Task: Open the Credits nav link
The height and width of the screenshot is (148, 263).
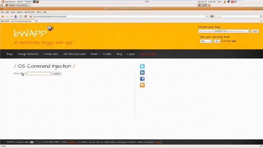Action: tap(107, 54)
